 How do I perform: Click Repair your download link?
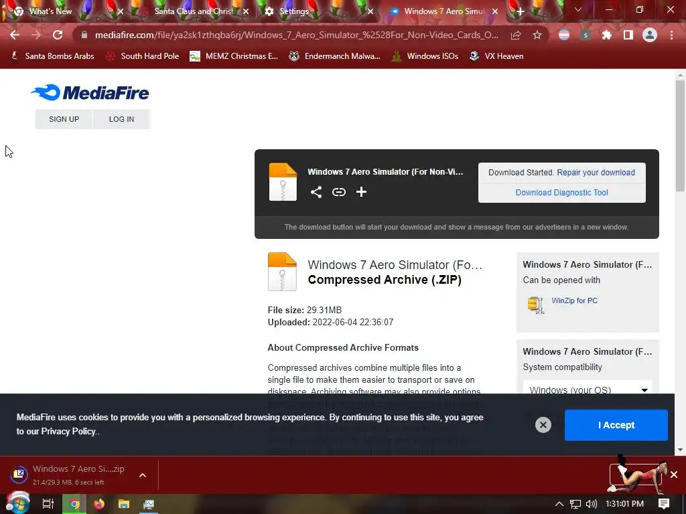pos(596,172)
